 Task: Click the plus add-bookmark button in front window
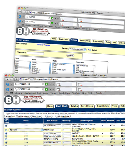(x=16, y=79)
